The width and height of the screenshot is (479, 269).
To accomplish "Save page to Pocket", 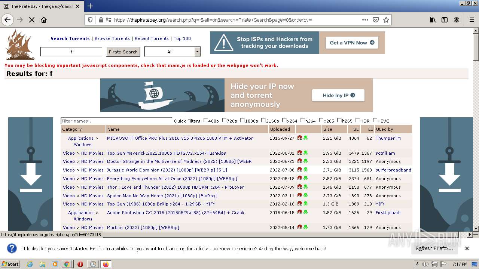I will click(x=375, y=20).
